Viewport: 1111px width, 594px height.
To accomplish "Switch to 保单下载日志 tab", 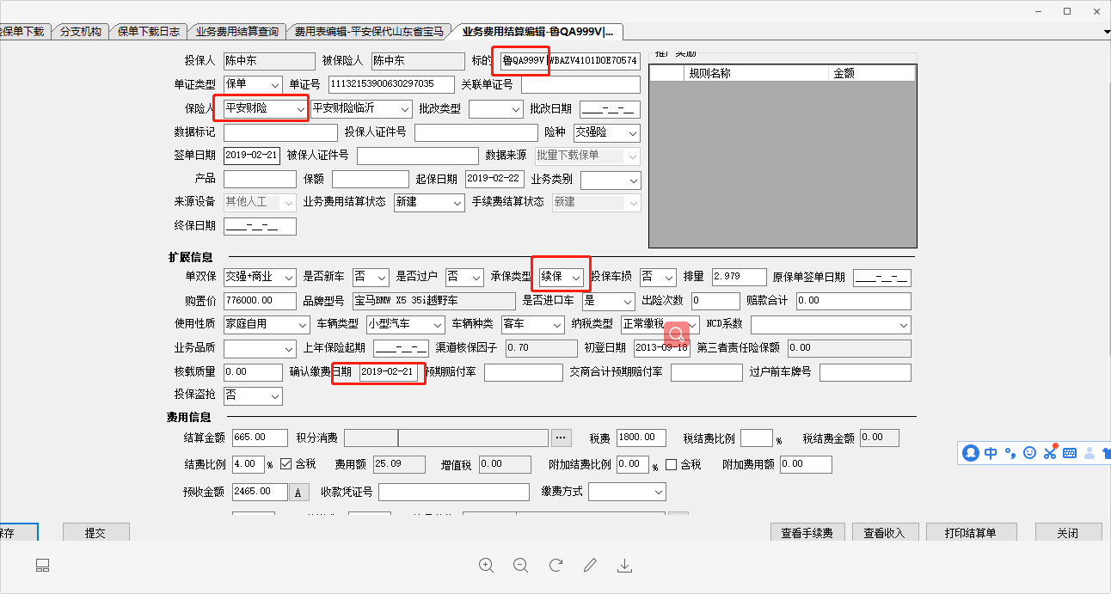I will 149,31.
